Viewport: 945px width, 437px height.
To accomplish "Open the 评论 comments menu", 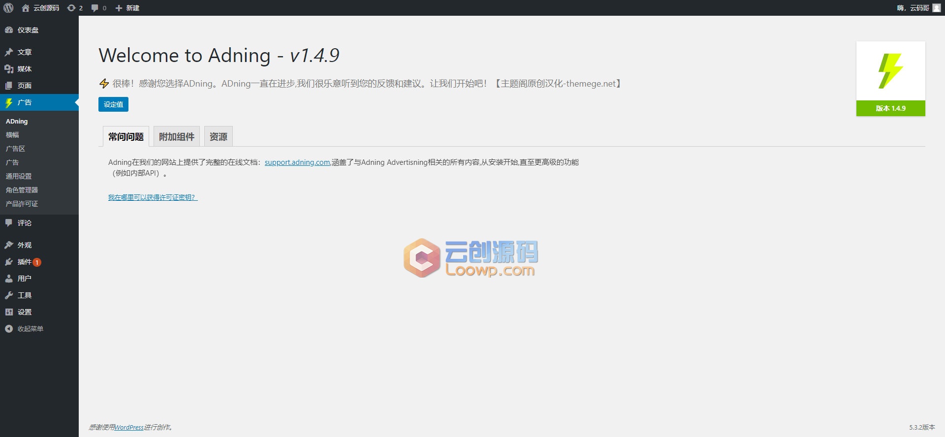I will (x=39, y=223).
